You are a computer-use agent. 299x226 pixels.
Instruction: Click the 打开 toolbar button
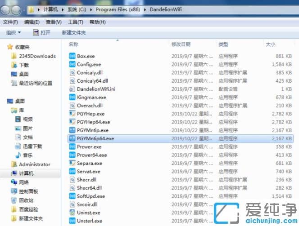42,32
